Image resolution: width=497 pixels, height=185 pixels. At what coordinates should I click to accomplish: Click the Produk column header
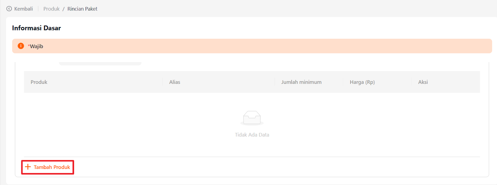(x=39, y=82)
